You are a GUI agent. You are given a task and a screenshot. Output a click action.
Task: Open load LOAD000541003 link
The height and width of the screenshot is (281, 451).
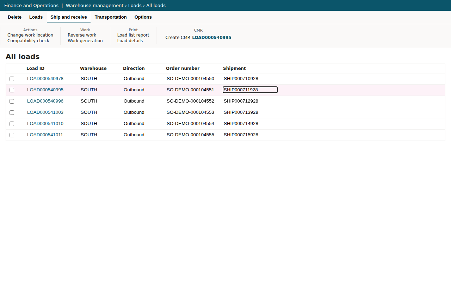click(x=45, y=112)
